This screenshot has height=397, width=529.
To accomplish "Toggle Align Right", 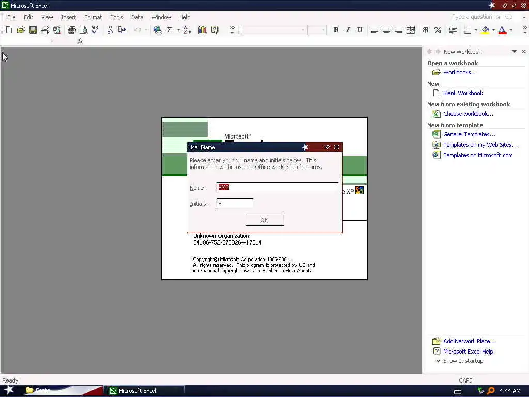I will 398,30.
